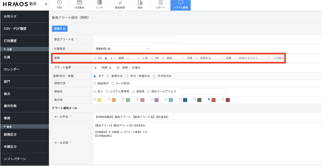Select the 1日 period radio button
The image size is (330, 166).
(x=95, y=58)
